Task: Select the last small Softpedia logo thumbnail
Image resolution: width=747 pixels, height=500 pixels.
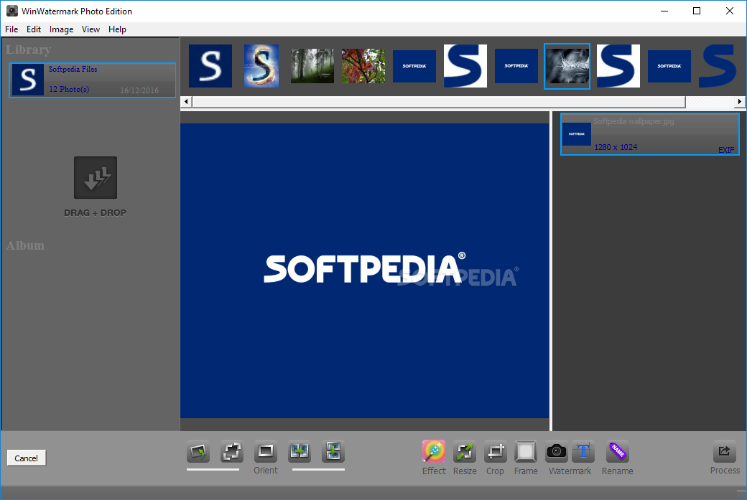Action: tap(669, 66)
